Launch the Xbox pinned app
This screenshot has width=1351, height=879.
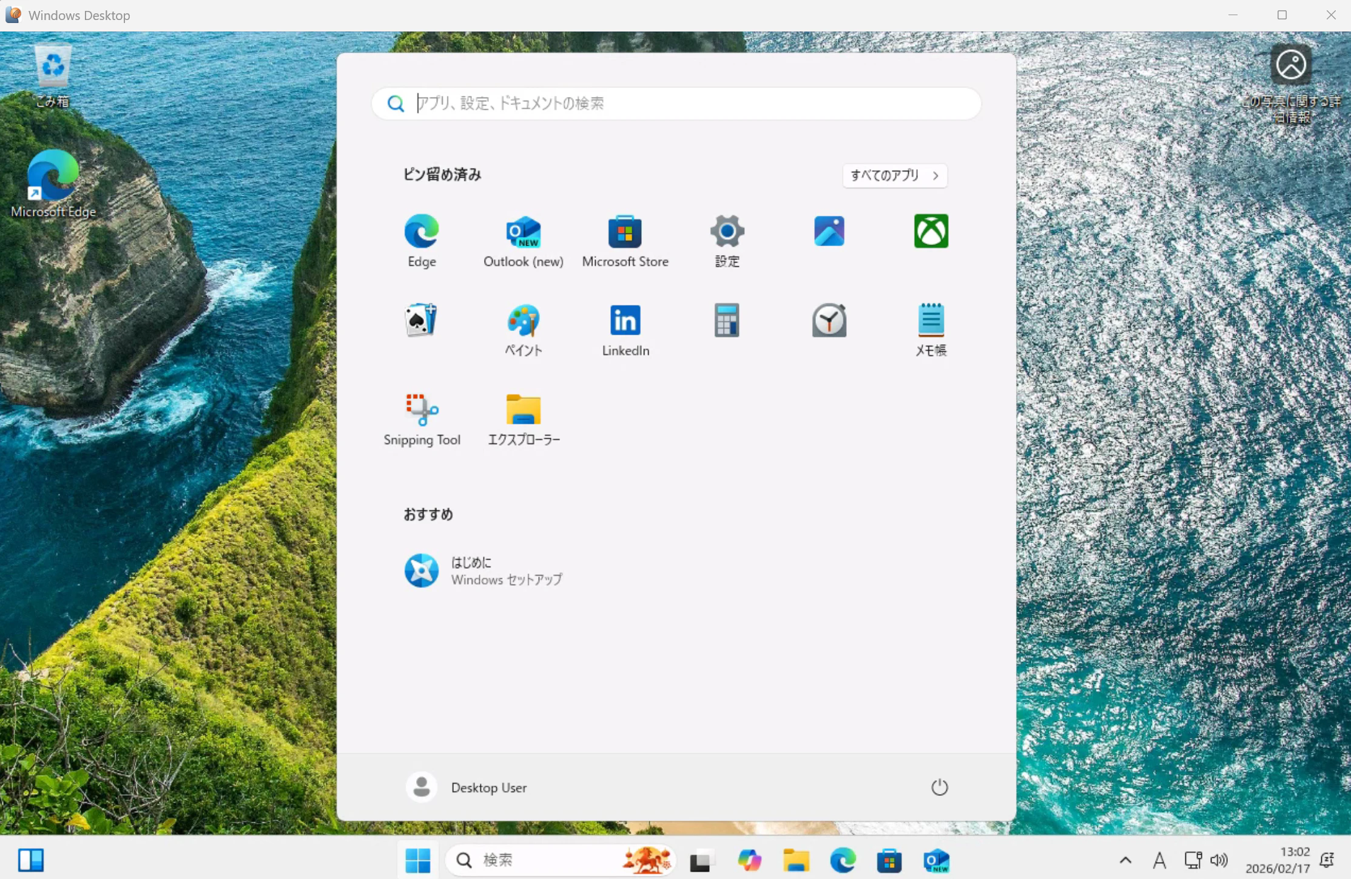point(931,231)
